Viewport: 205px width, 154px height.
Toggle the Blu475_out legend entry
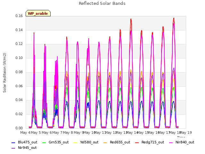[24, 142]
